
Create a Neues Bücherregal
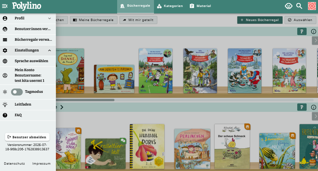click(260, 20)
